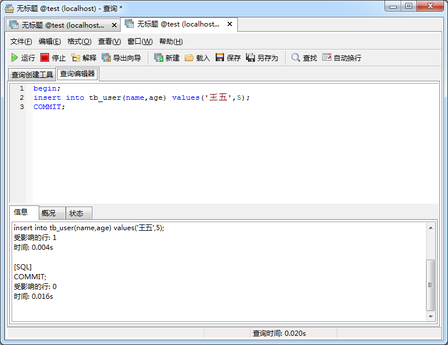Click scroll-down arrow in message panel

(x=431, y=316)
